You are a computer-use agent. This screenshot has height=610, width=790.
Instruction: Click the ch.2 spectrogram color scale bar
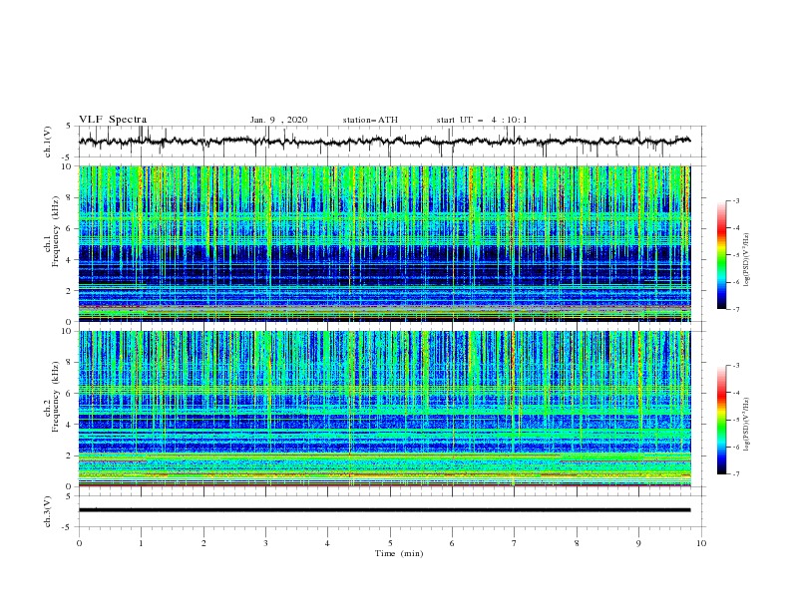click(x=721, y=420)
